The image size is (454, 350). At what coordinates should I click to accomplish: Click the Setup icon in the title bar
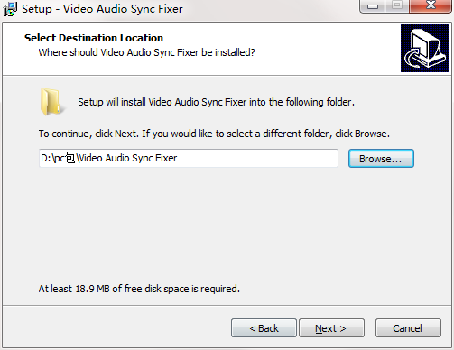[10, 9]
